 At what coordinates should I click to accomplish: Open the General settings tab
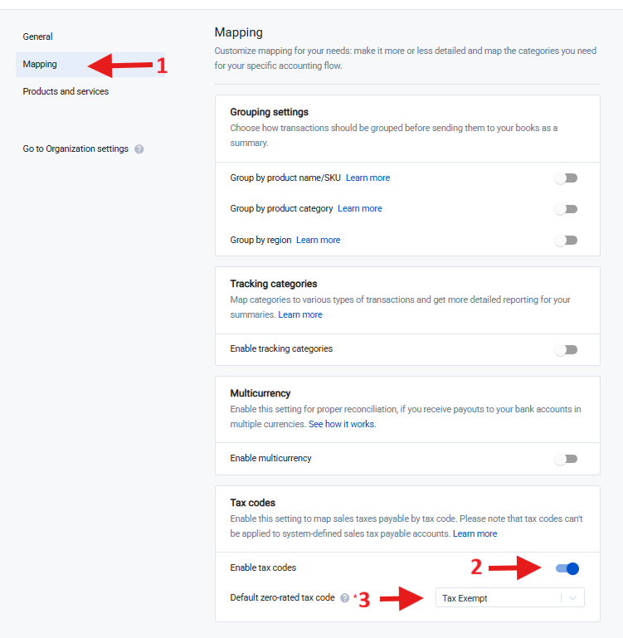coord(37,37)
